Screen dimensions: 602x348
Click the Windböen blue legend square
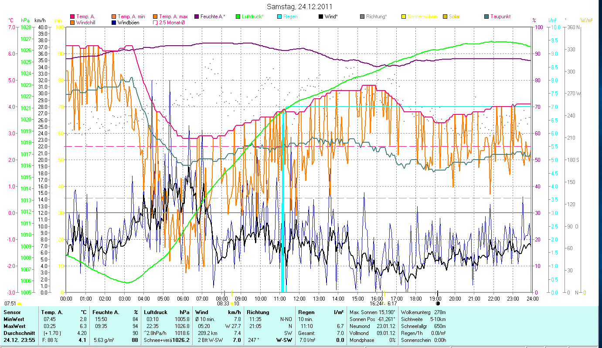[113, 23]
